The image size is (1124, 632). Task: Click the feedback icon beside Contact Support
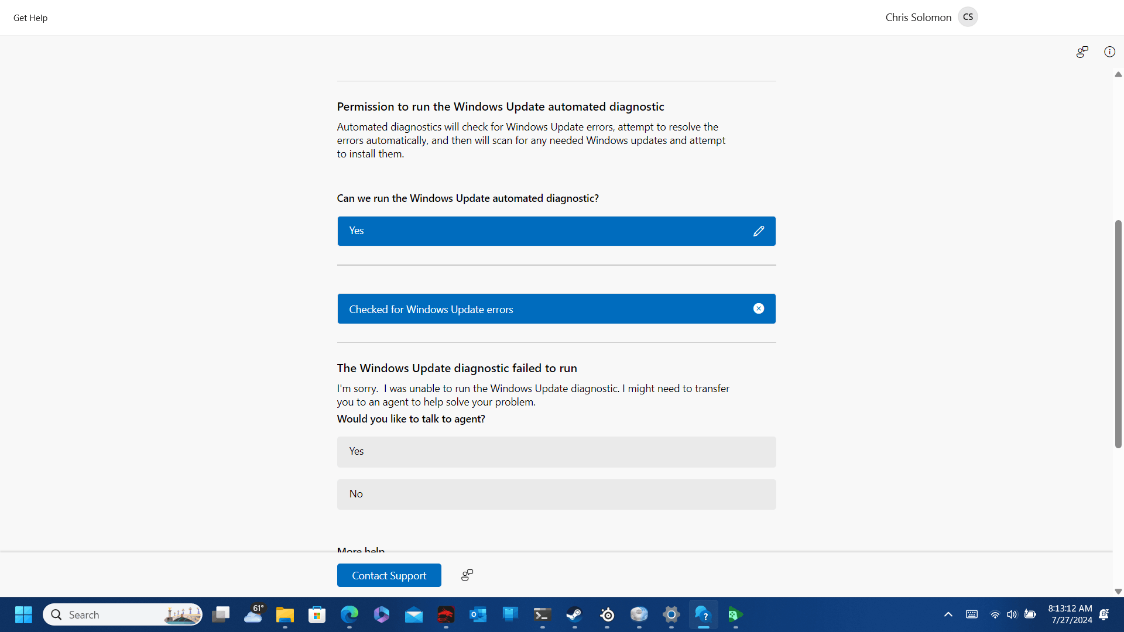click(467, 575)
